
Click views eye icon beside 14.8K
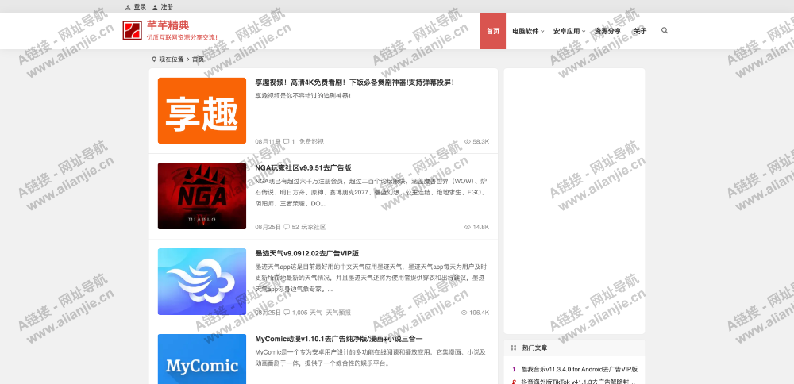click(x=468, y=227)
